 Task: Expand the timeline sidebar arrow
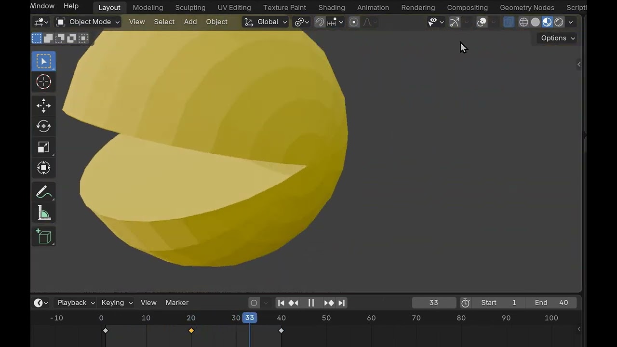[x=579, y=329]
